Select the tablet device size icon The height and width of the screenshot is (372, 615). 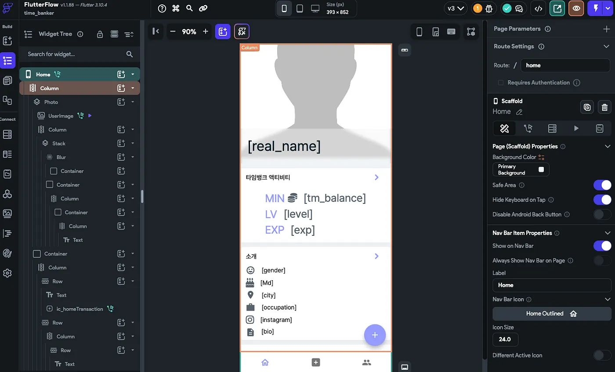[x=300, y=8]
